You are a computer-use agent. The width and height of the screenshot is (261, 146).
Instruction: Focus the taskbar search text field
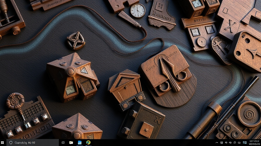tap(33, 142)
